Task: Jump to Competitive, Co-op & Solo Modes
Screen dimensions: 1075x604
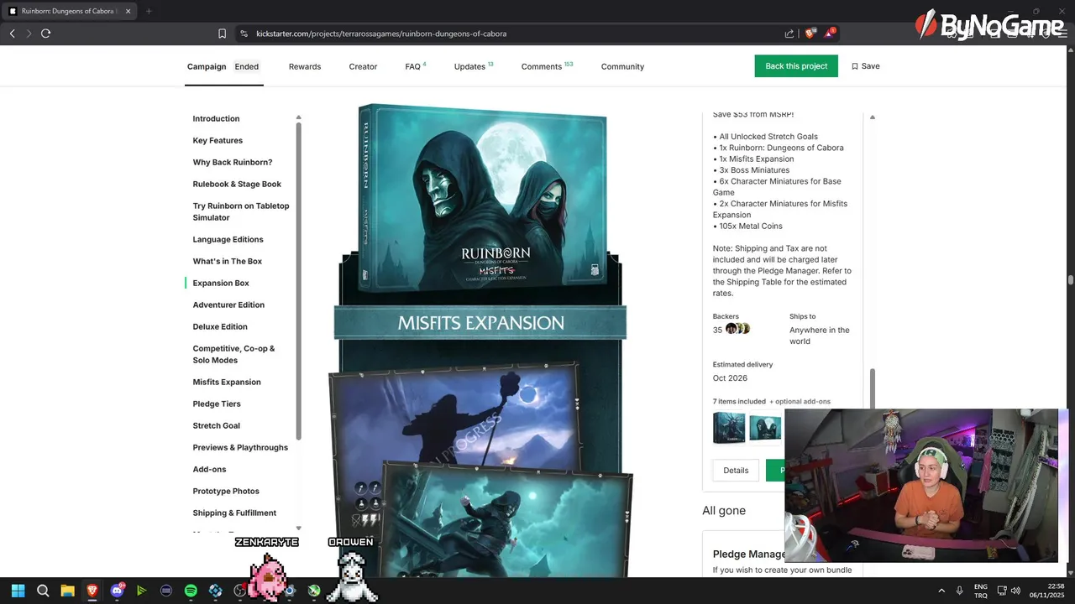Action: tap(233, 354)
